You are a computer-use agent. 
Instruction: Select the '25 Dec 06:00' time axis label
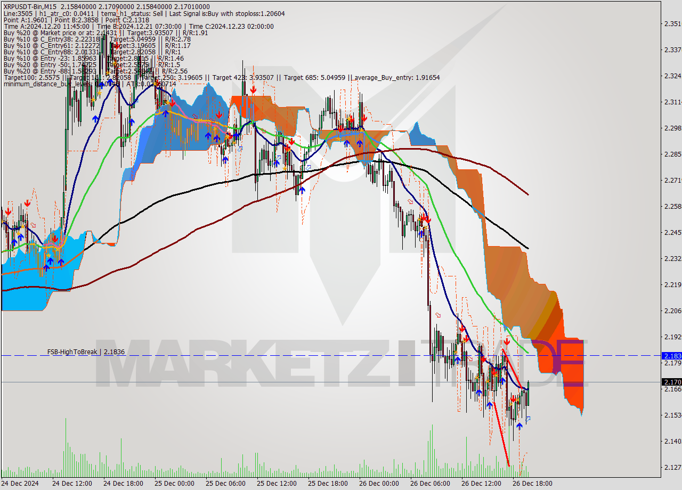pyautogui.click(x=225, y=484)
